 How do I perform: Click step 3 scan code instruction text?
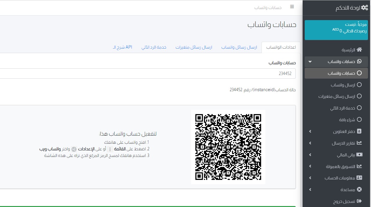click(97, 155)
